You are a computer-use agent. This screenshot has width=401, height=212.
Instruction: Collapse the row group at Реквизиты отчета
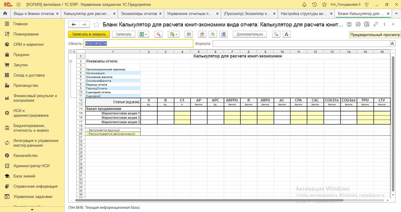click(x=70, y=61)
